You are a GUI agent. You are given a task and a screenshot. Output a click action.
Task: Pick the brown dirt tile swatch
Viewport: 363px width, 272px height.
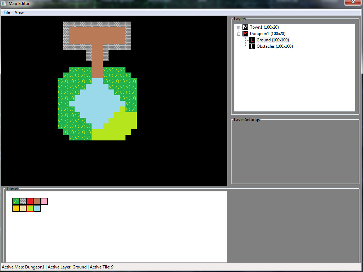pyautogui.click(x=37, y=201)
